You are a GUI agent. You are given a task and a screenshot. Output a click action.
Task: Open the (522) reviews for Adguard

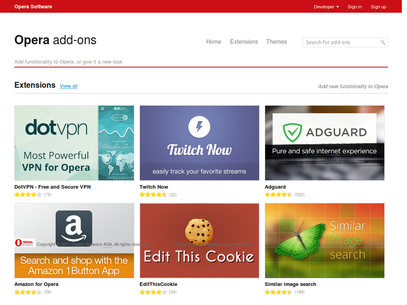click(x=300, y=195)
